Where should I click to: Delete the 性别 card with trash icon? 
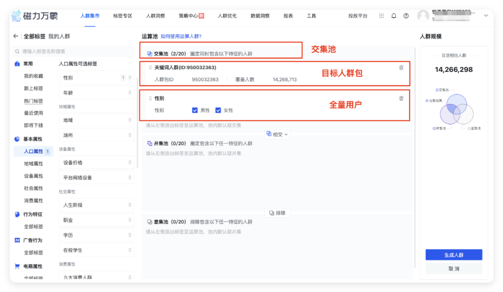(x=401, y=98)
